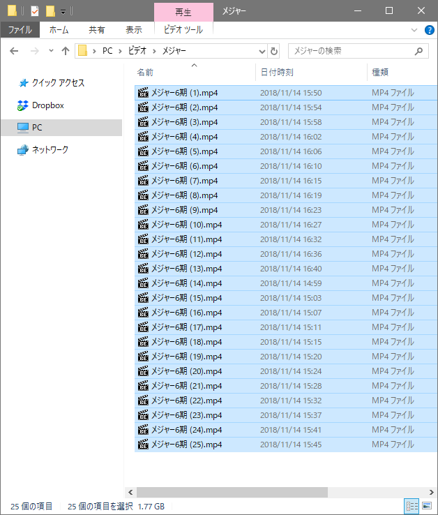The height and width of the screenshot is (515, 438).
Task: Expand the ribbon with the chevron arrow
Action: 415,30
